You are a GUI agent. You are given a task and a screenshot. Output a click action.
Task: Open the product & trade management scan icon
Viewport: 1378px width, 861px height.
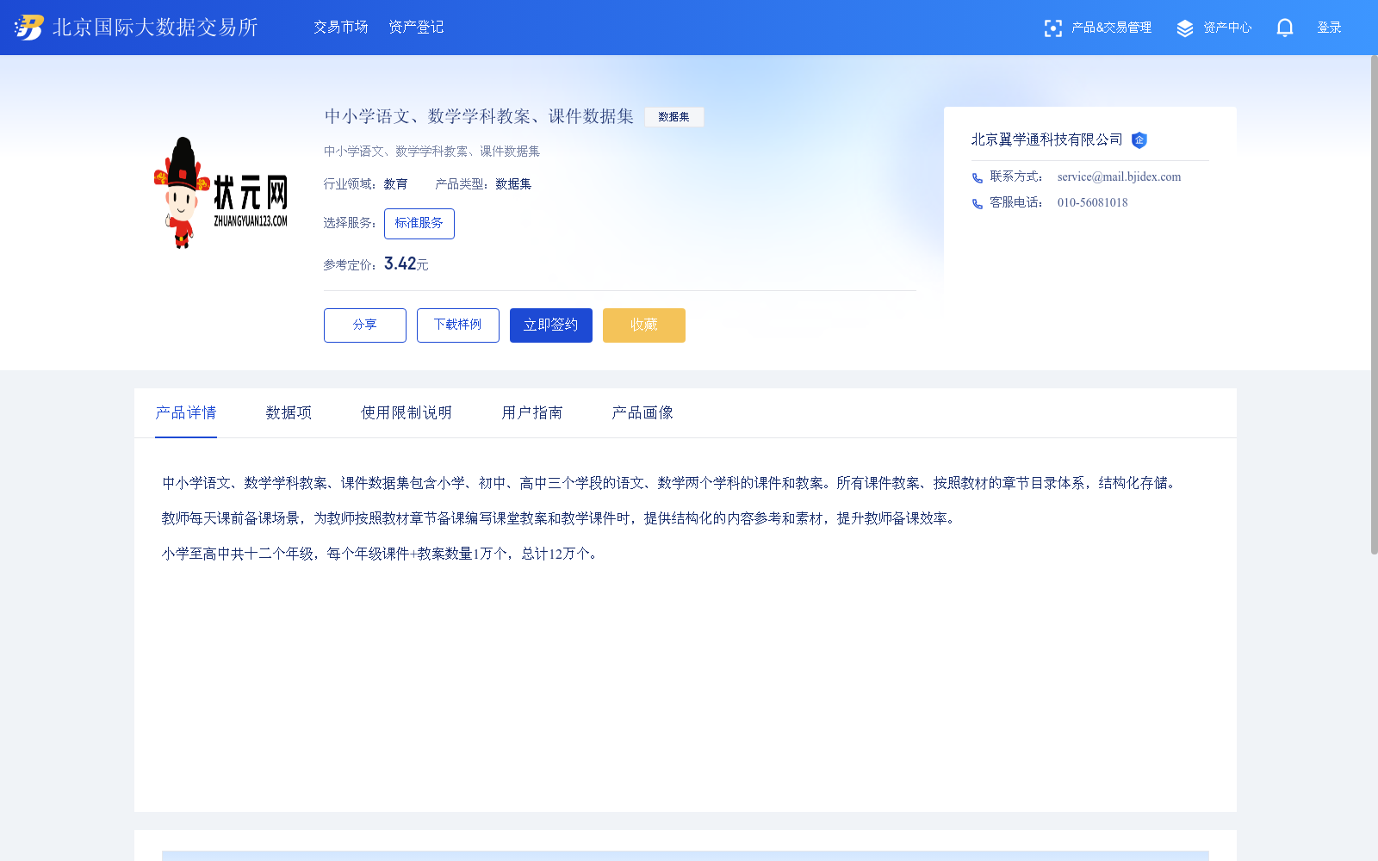pyautogui.click(x=1052, y=28)
